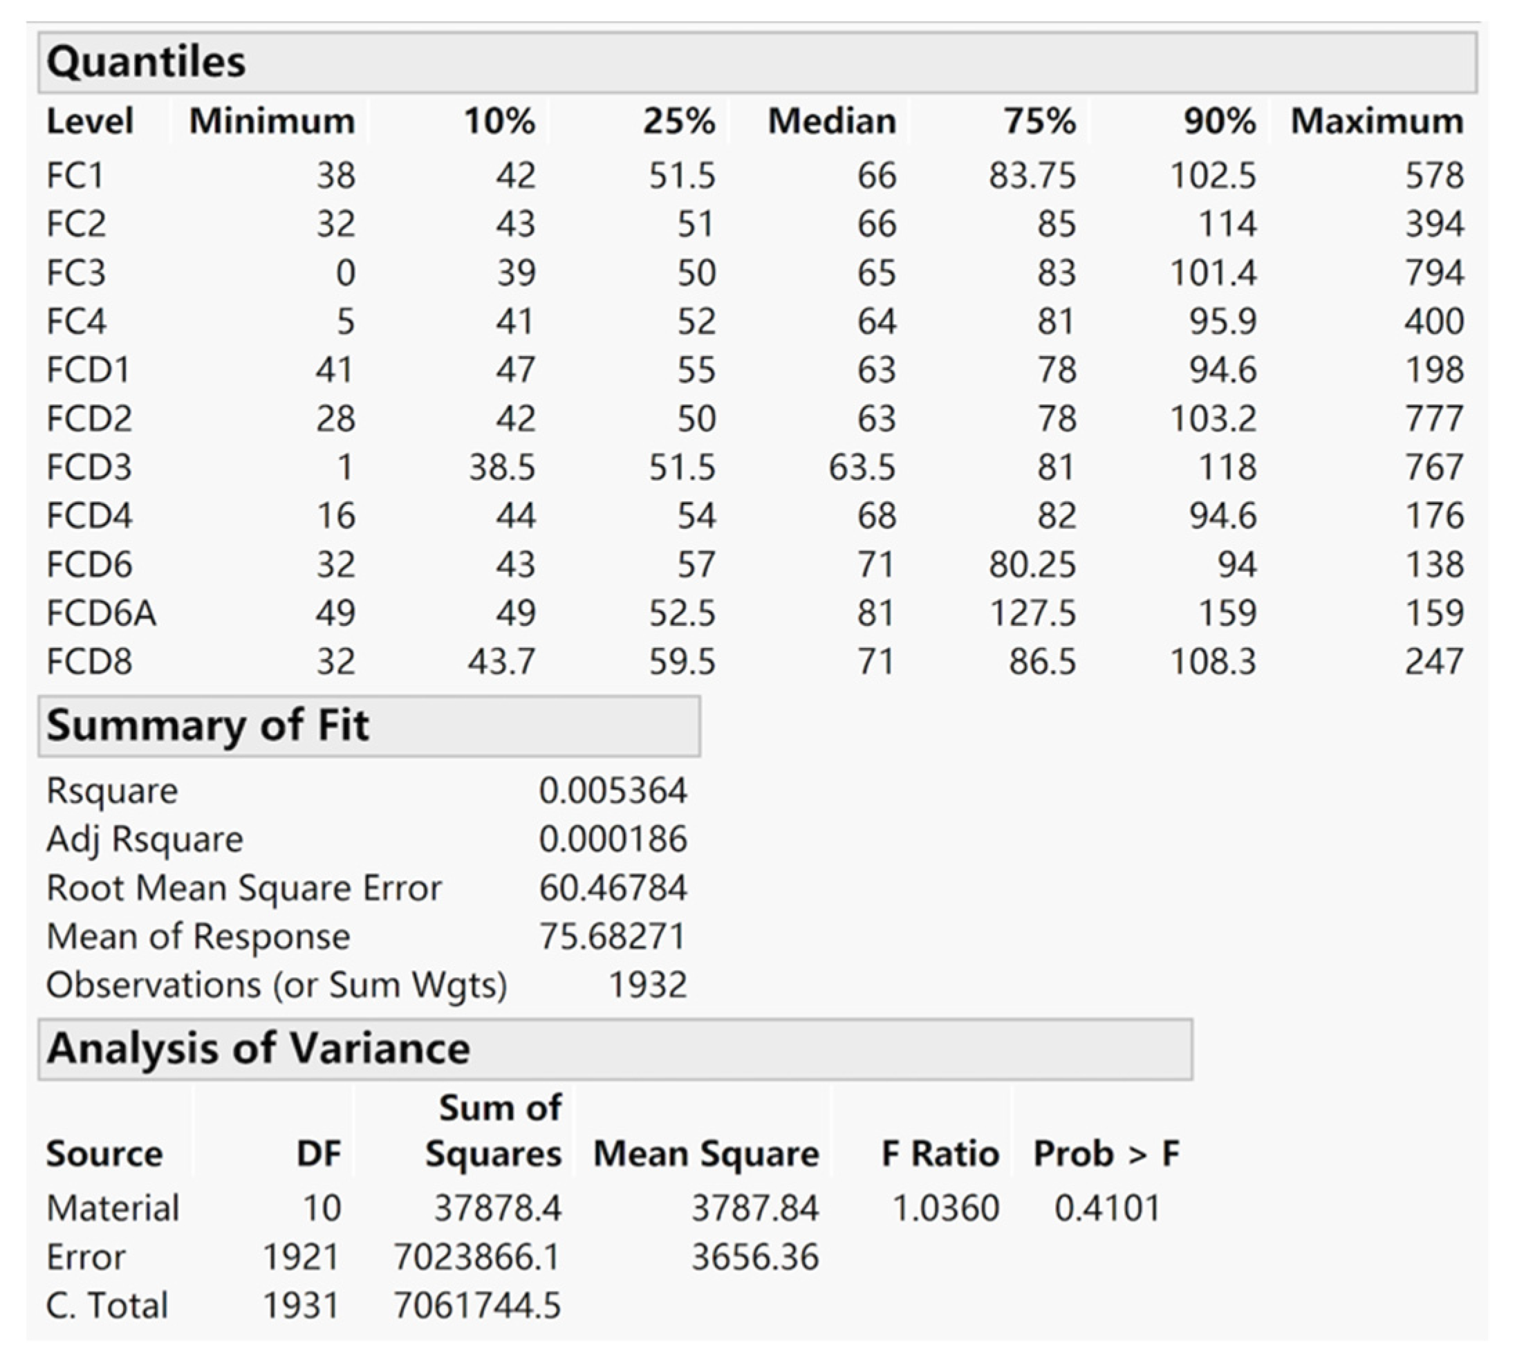Select the Rsquare value 0.005364

(x=613, y=791)
